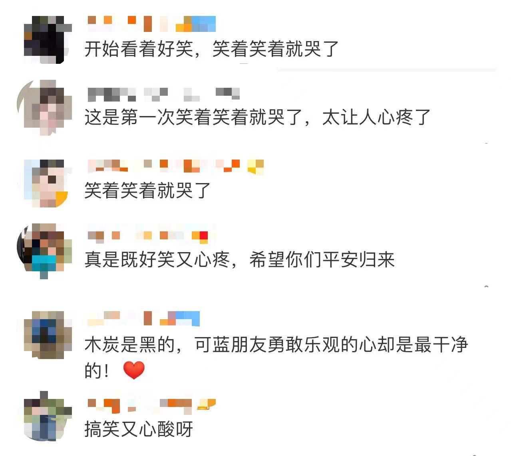Viewport: 513px width, 456px height.
Task: Select the comment reading only "笑着笑着就哭了"
Action: pyautogui.click(x=147, y=190)
